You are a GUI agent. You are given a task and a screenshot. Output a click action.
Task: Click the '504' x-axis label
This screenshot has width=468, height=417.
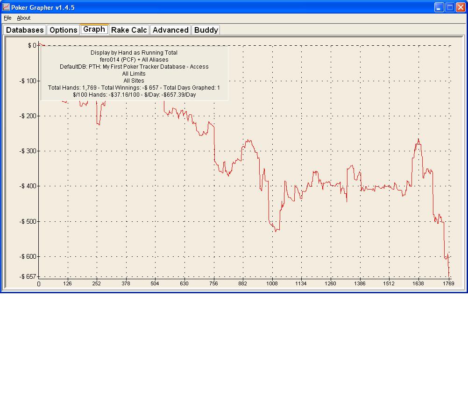(155, 283)
